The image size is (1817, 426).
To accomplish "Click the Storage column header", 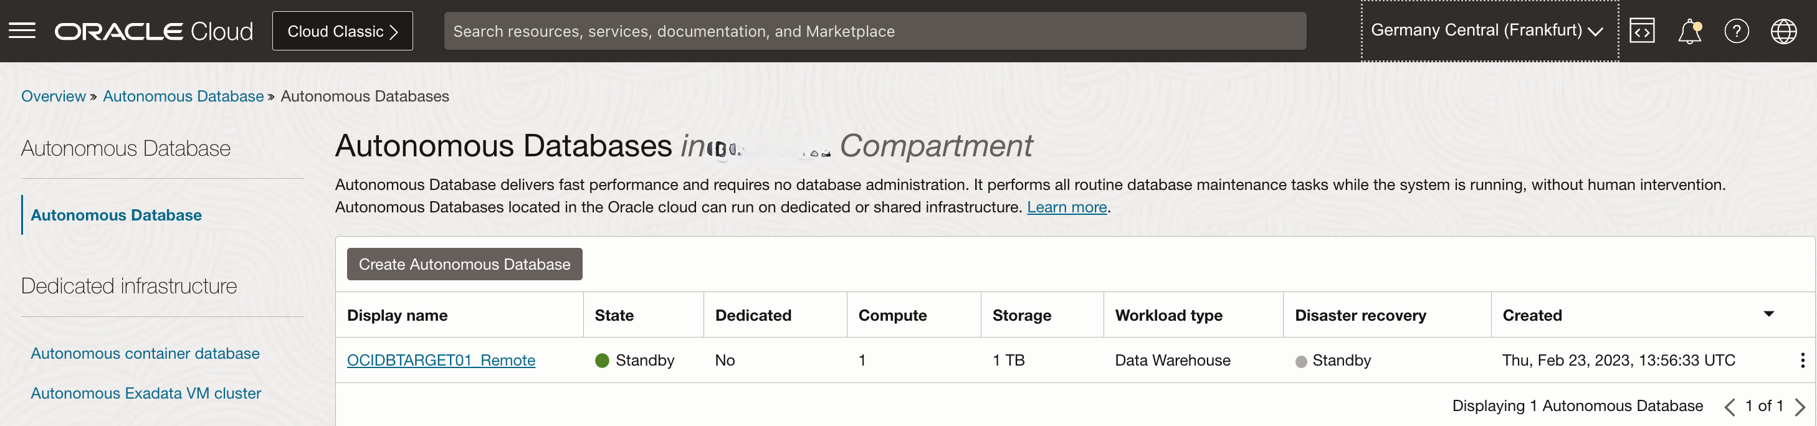I will click(x=1021, y=315).
